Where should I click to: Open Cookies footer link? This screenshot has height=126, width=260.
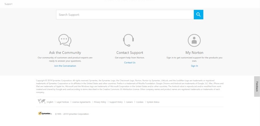click(x=140, y=102)
